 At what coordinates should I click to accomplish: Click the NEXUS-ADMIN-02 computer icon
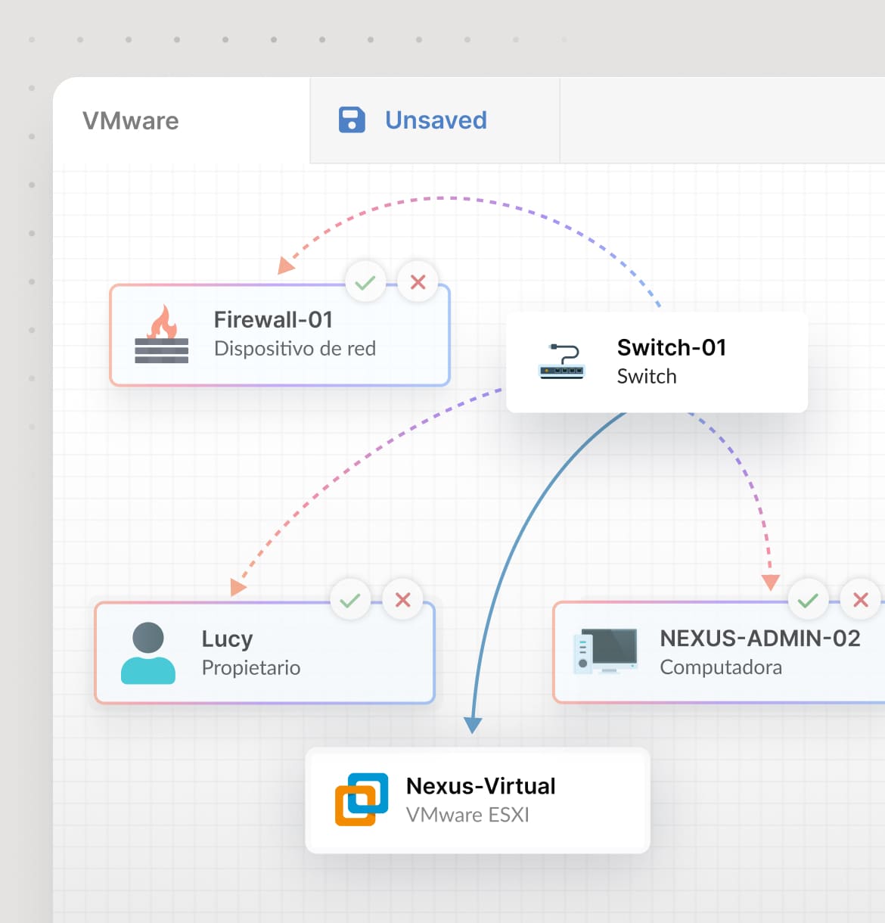(x=606, y=651)
